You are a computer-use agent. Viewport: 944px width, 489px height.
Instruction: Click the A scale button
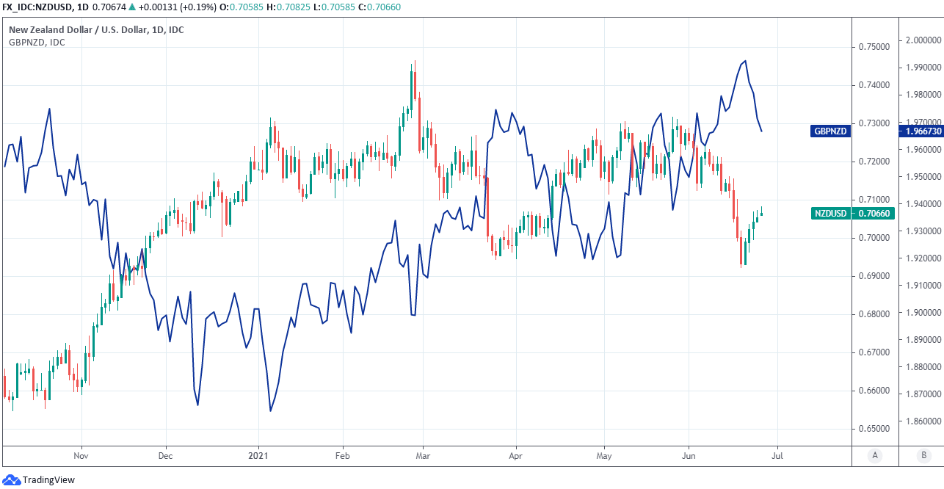click(x=875, y=455)
